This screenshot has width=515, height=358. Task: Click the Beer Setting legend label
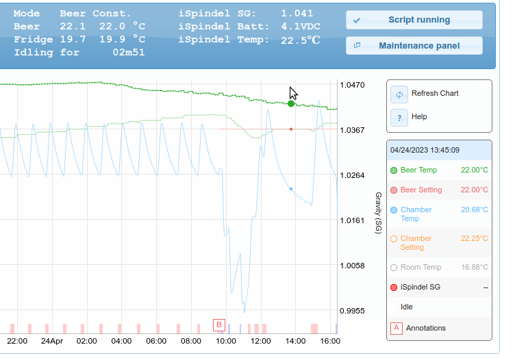421,190
